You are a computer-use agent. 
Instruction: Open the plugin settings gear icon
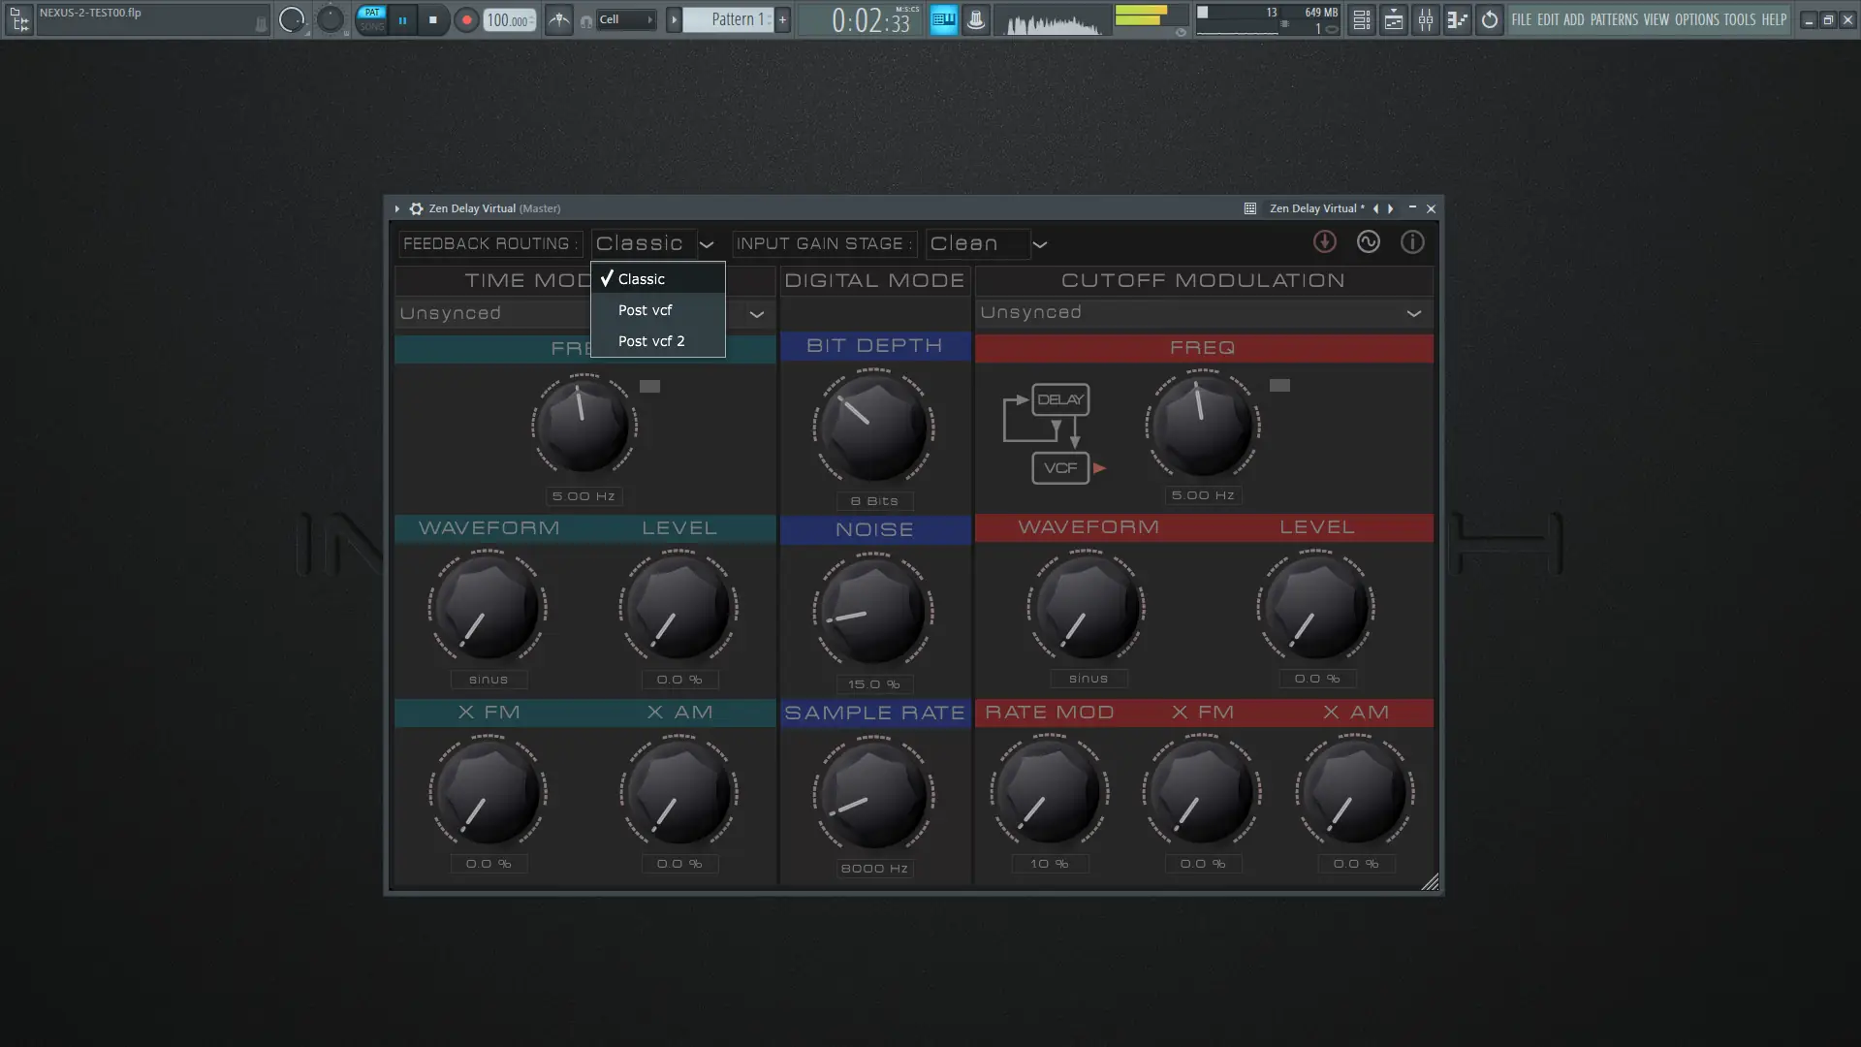(x=416, y=208)
